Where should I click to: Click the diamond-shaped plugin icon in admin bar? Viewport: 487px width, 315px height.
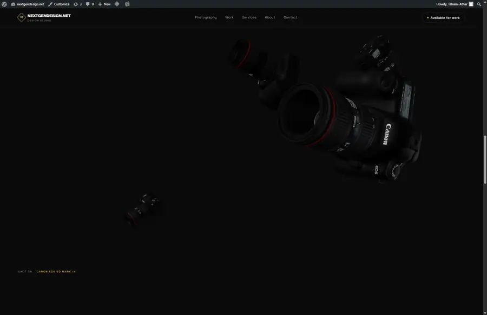pyautogui.click(x=117, y=4)
